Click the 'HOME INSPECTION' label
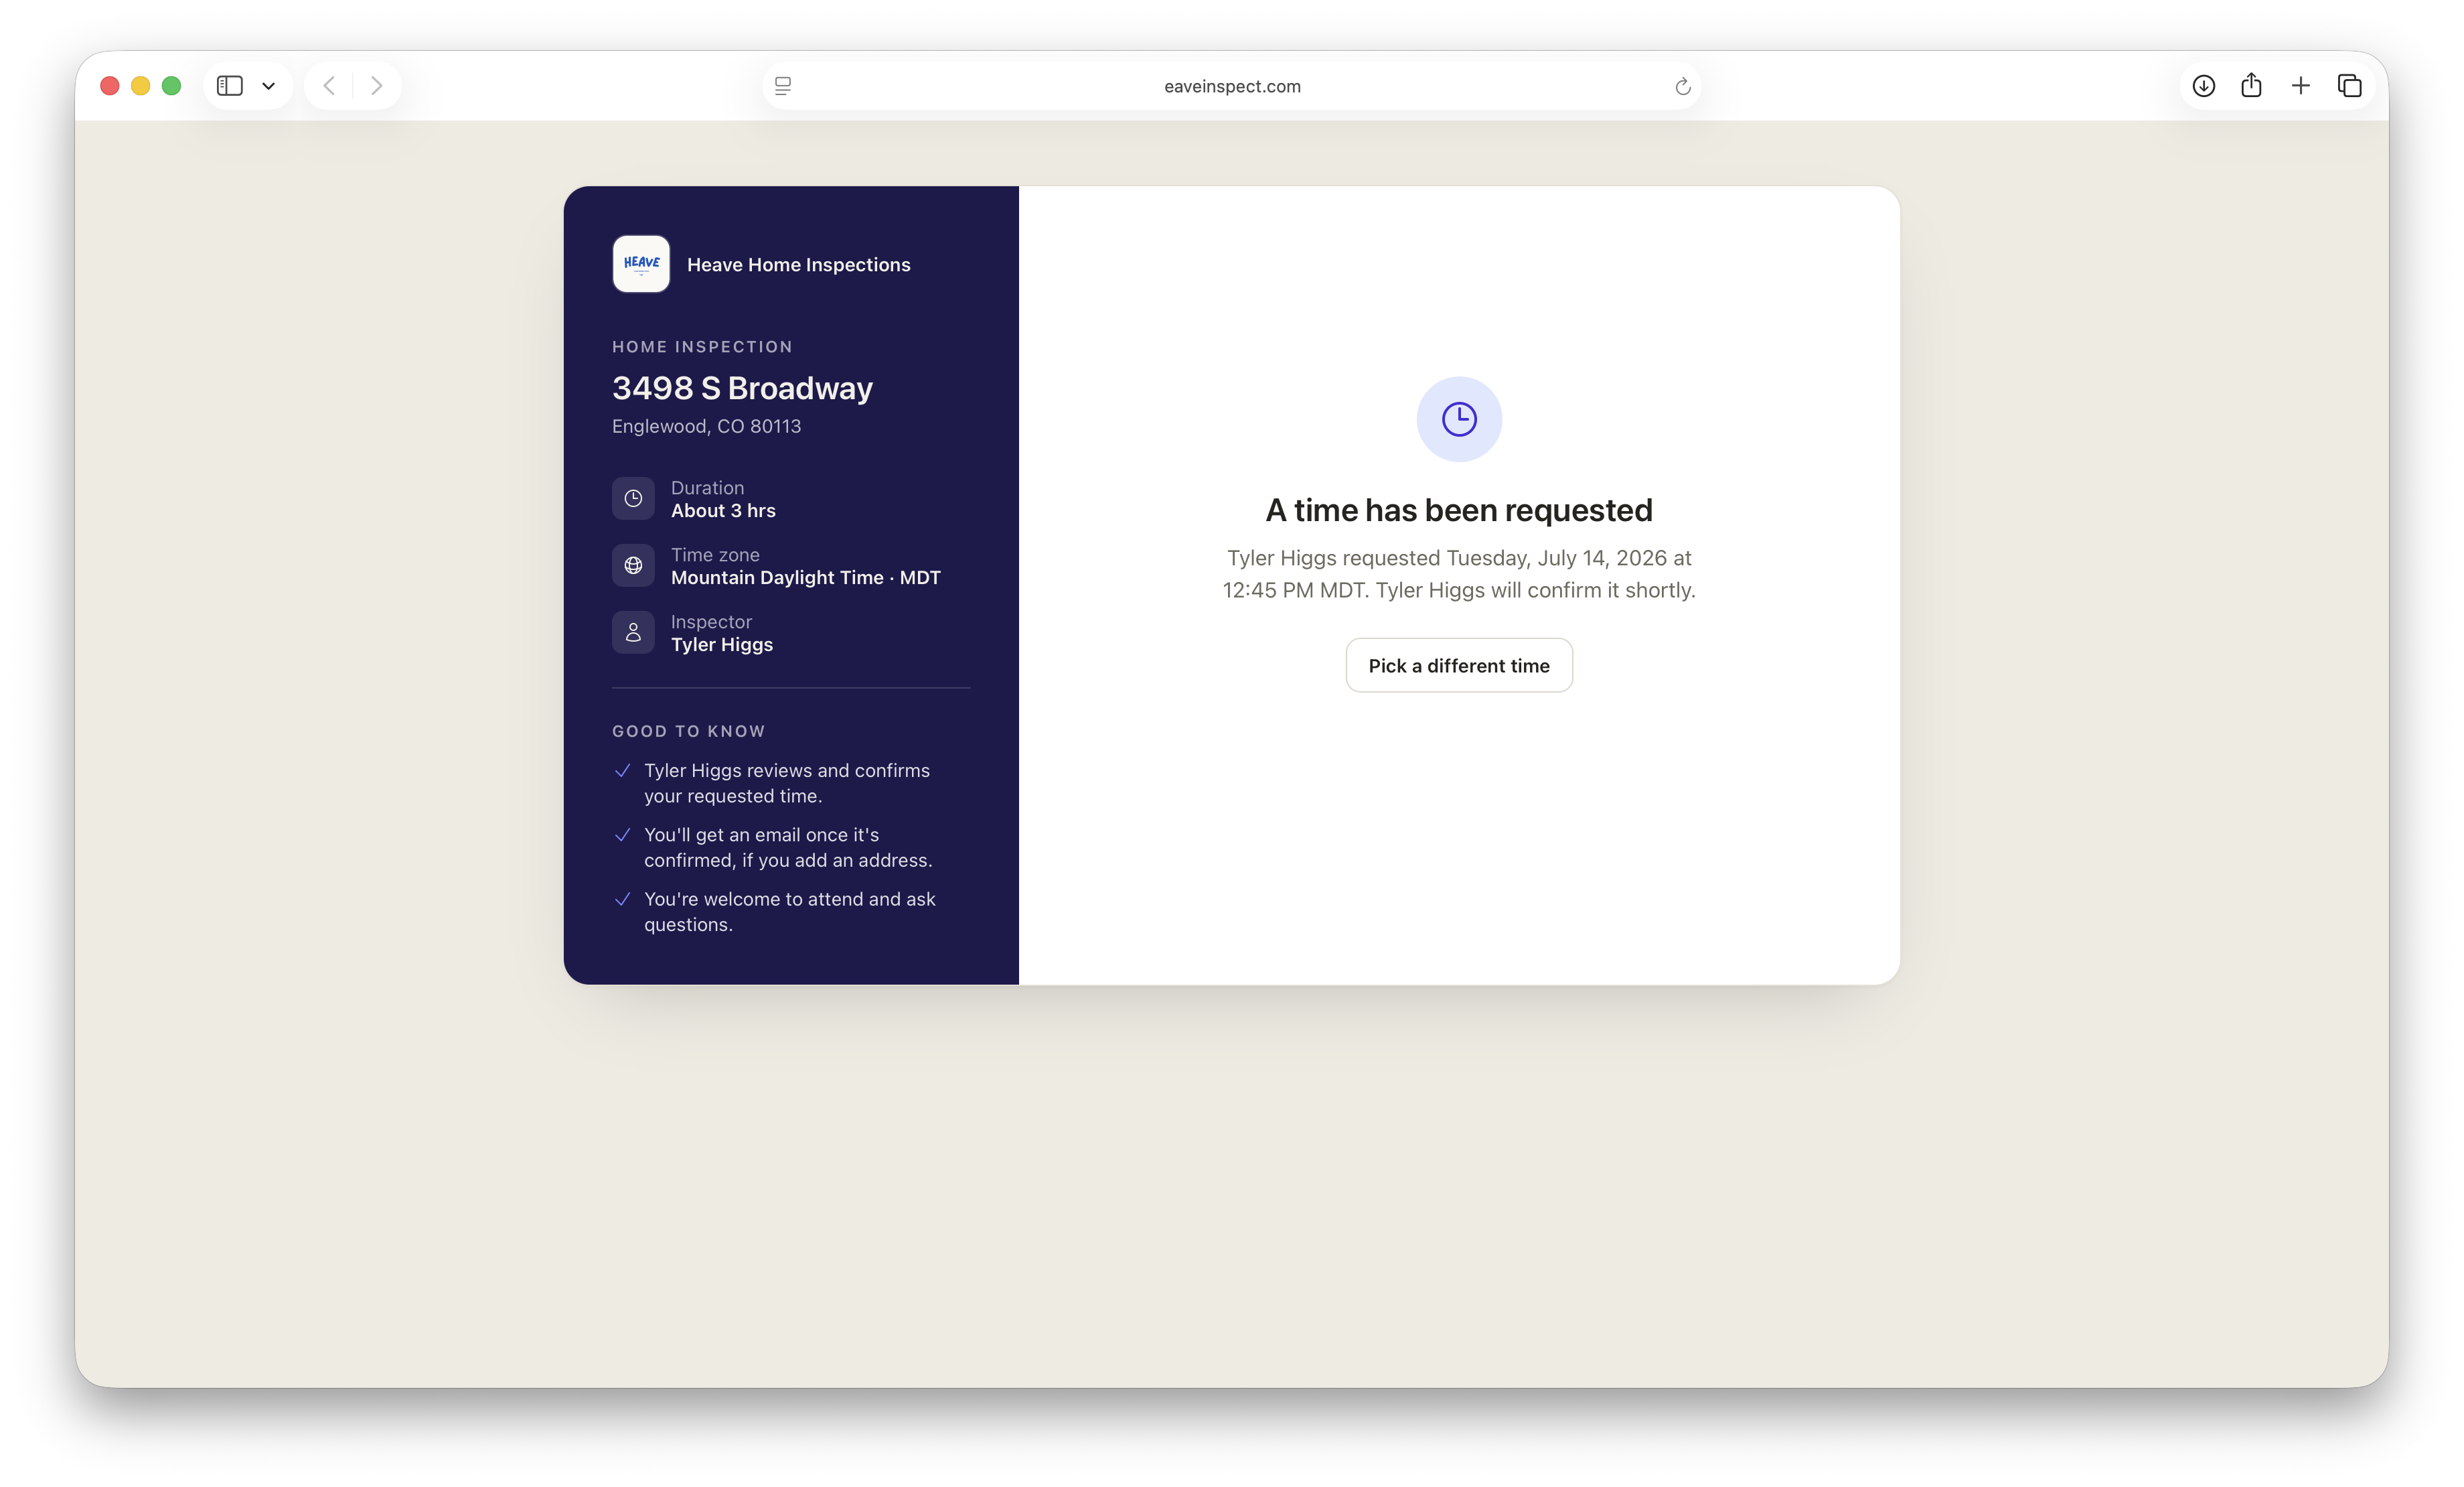This screenshot has width=2464, height=1487. click(x=702, y=346)
